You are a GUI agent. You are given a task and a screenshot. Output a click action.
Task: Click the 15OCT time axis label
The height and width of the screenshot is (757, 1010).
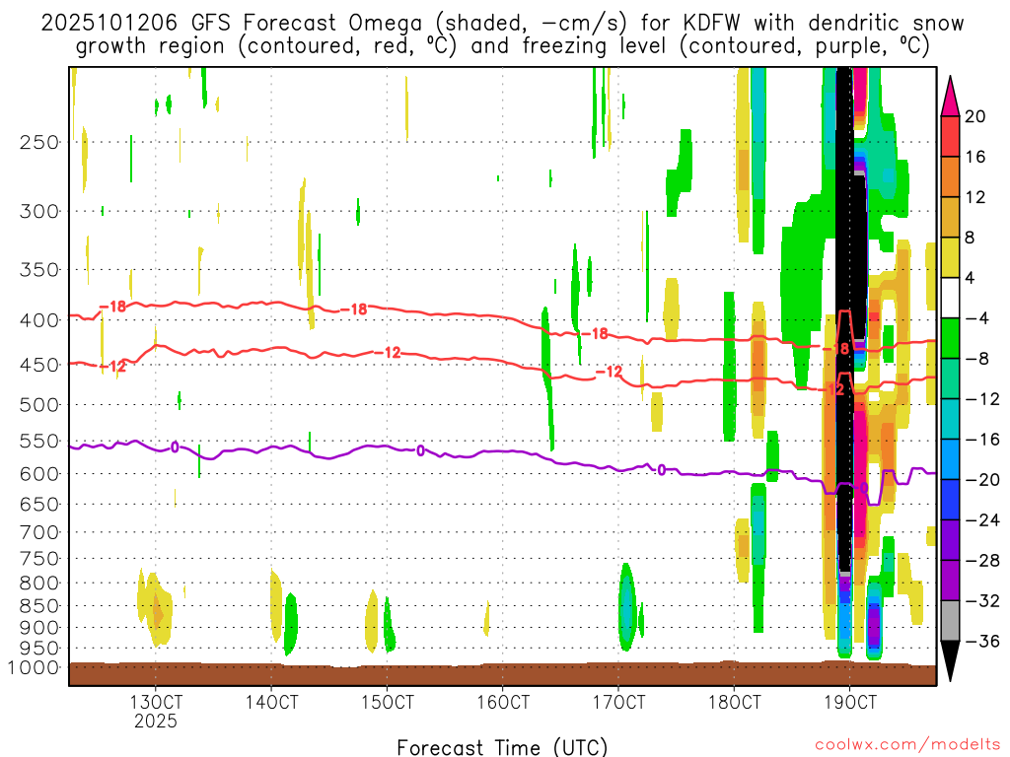point(387,702)
